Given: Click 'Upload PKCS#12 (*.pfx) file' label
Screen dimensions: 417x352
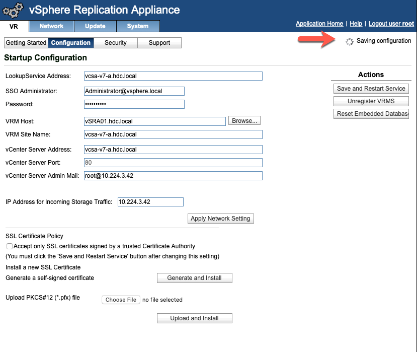Looking at the screenshot, I should click(43, 298).
